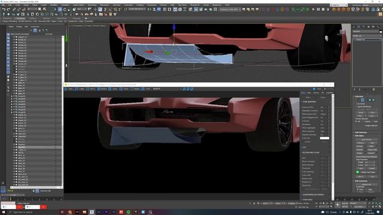Switch to LightMix tab in Corona frame buffer
Viewport: 383px width, 215px height.
[329, 93]
